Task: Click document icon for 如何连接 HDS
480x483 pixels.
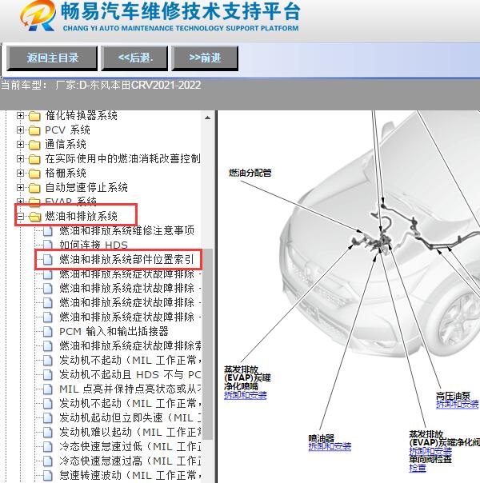Action: (48, 245)
